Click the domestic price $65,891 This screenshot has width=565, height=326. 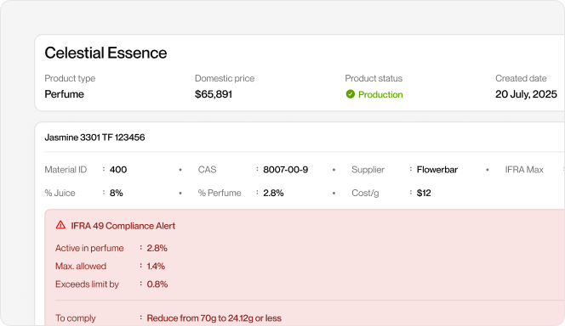(x=214, y=94)
